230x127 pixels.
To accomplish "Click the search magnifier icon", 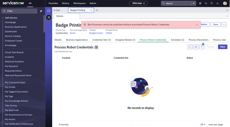I will [163, 3].
